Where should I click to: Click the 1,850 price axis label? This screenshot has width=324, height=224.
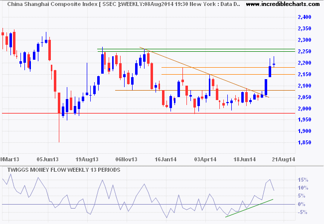[305, 142]
